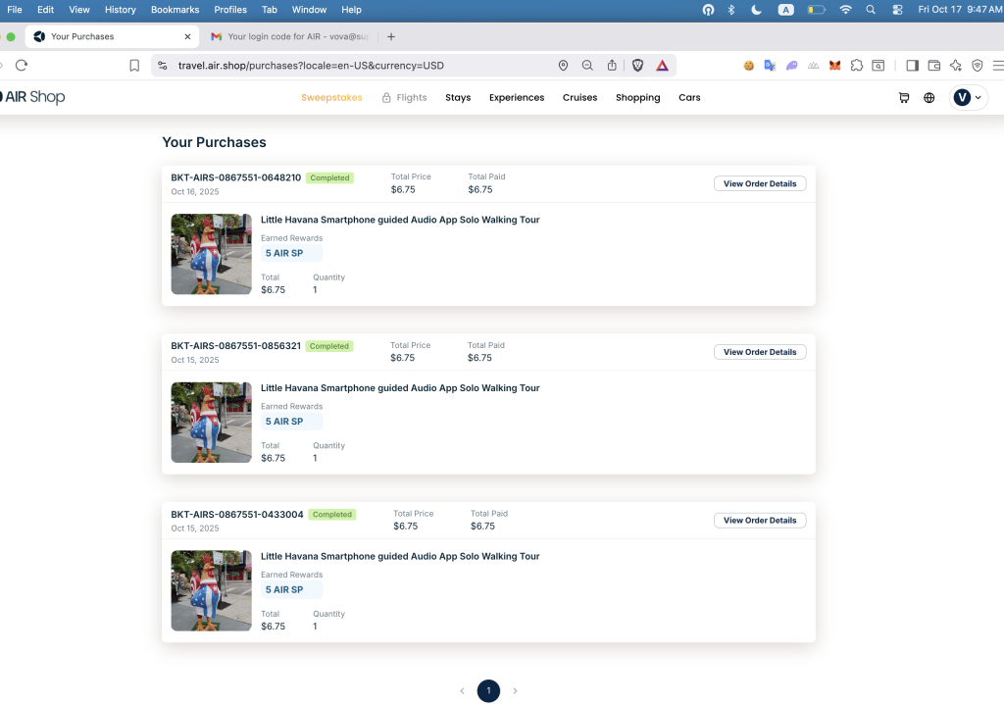Toggle the browser sidebar panel
Image resolution: width=1004 pixels, height=704 pixels.
[912, 66]
